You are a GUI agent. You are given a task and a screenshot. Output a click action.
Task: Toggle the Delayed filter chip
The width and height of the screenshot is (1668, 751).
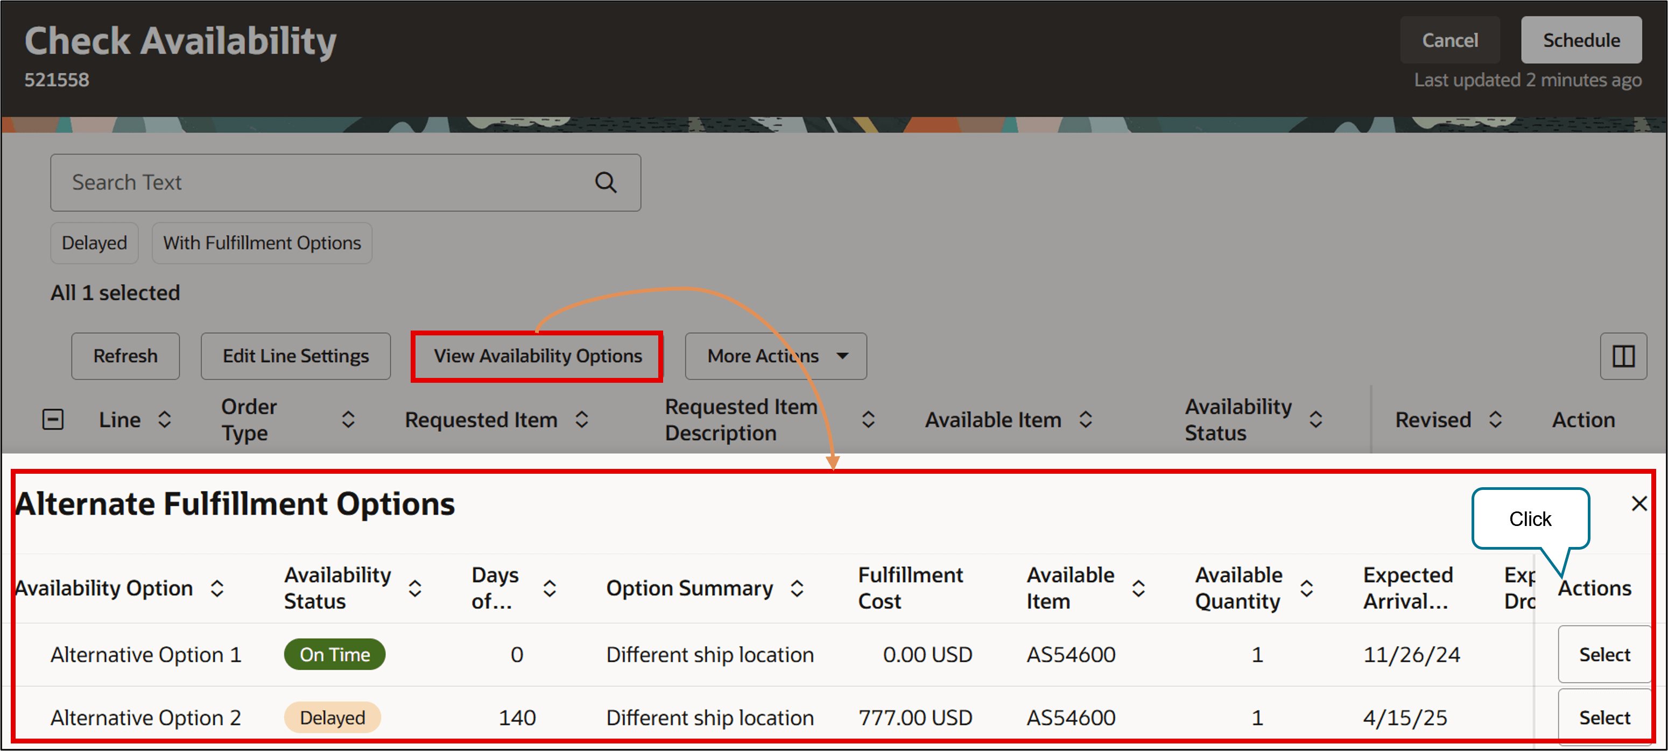[95, 243]
